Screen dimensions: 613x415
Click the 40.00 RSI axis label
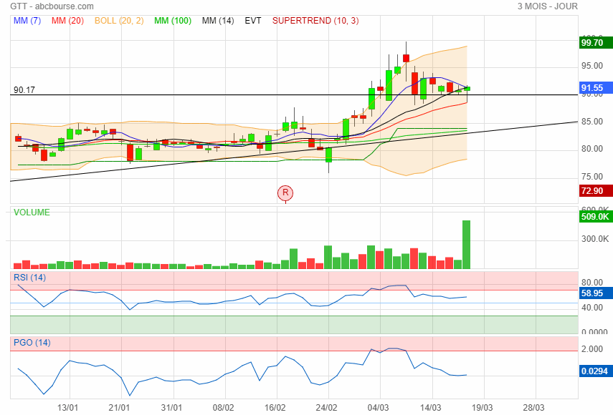click(592, 308)
